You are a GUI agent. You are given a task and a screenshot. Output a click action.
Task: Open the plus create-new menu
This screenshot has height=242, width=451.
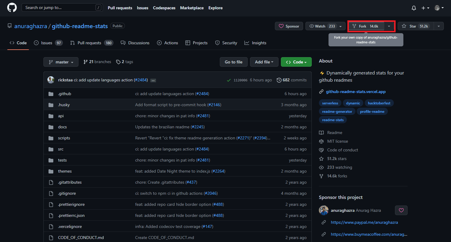tap(425, 8)
